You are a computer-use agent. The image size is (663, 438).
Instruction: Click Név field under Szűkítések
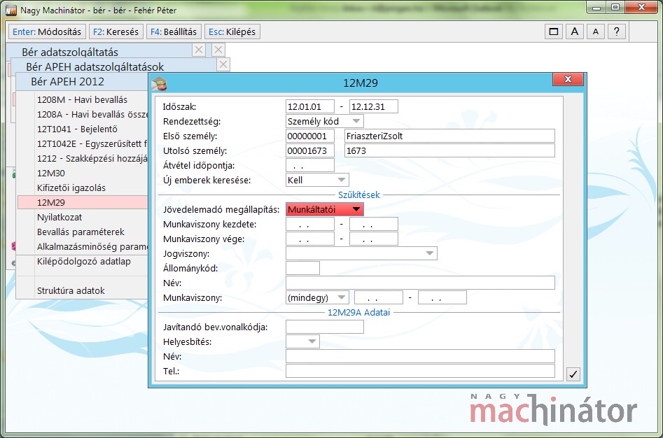pyautogui.click(x=420, y=283)
